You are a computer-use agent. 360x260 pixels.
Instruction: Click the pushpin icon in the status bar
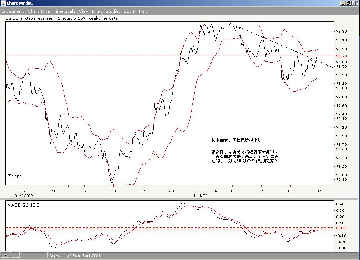tap(5, 255)
